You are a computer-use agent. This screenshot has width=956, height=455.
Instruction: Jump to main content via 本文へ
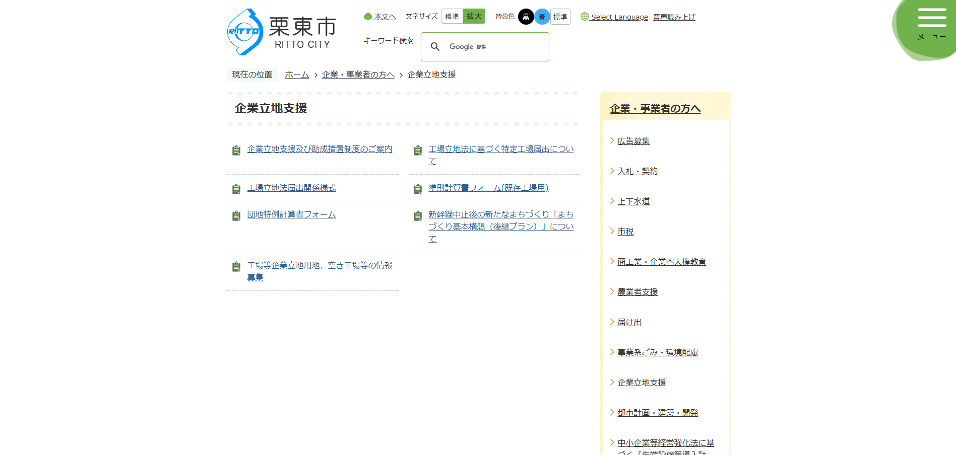coord(385,17)
